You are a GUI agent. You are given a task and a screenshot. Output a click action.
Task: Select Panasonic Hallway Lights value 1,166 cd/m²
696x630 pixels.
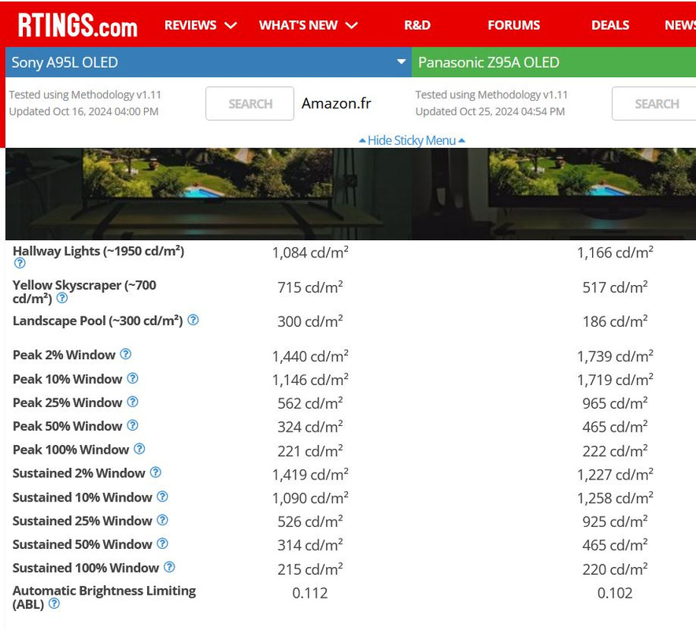coord(615,253)
